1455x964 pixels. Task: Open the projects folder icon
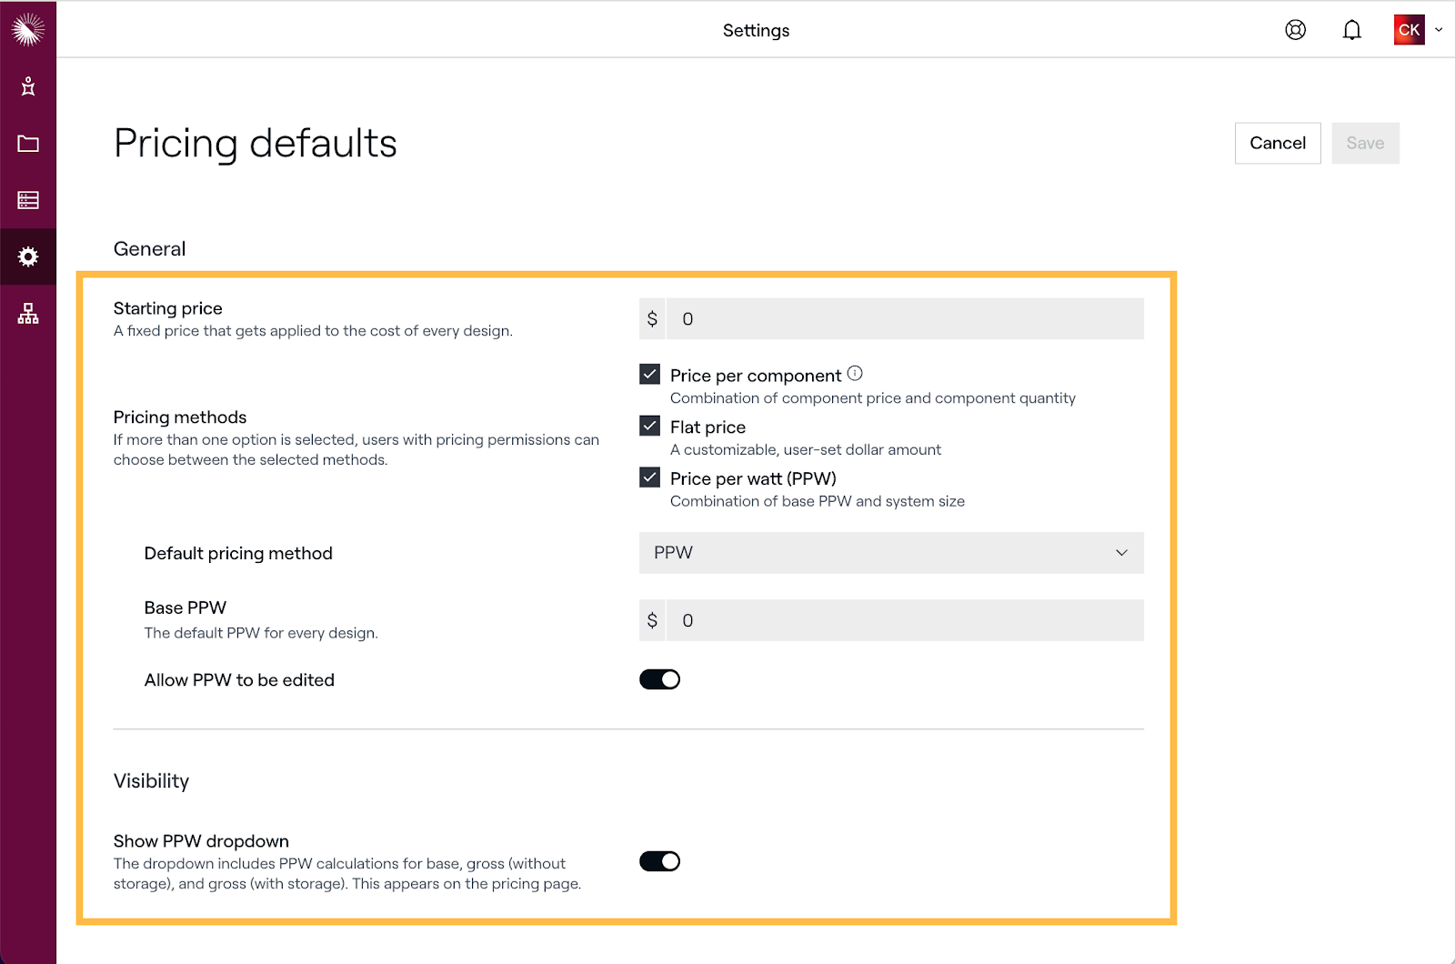point(28,144)
